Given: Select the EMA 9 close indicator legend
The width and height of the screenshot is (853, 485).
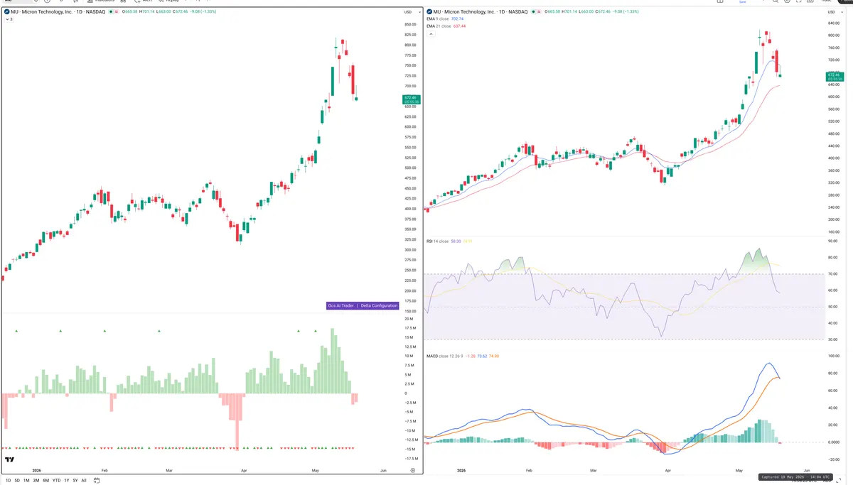Looking at the screenshot, I should (x=438, y=19).
